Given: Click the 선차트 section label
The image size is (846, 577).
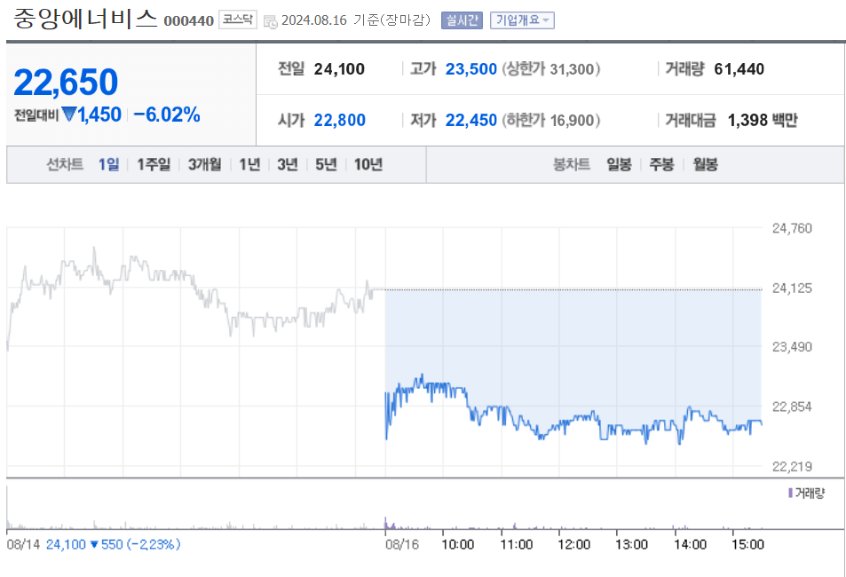Looking at the screenshot, I should click(65, 164).
